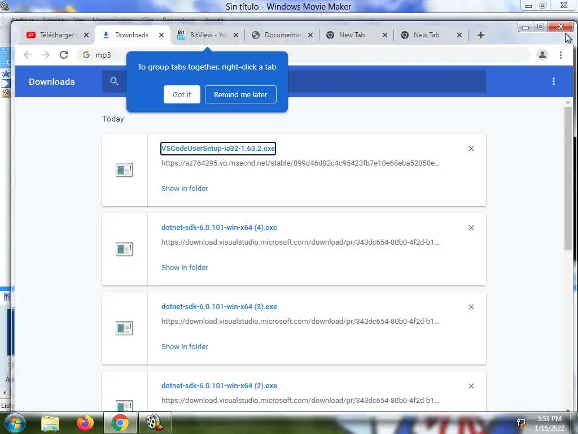
Task: Click dotnet-sdk (4).exe file icon
Action: coord(124,249)
